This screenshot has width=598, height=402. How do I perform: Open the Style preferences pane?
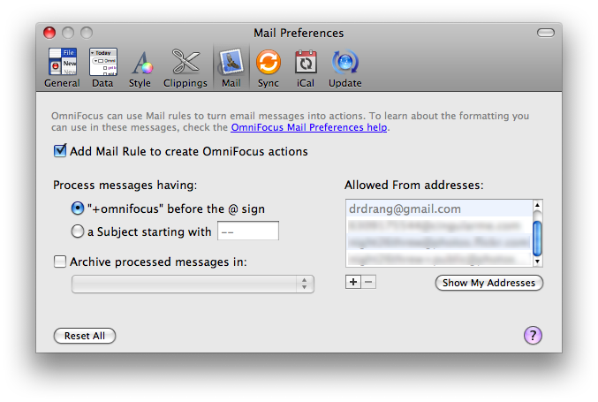pyautogui.click(x=140, y=68)
